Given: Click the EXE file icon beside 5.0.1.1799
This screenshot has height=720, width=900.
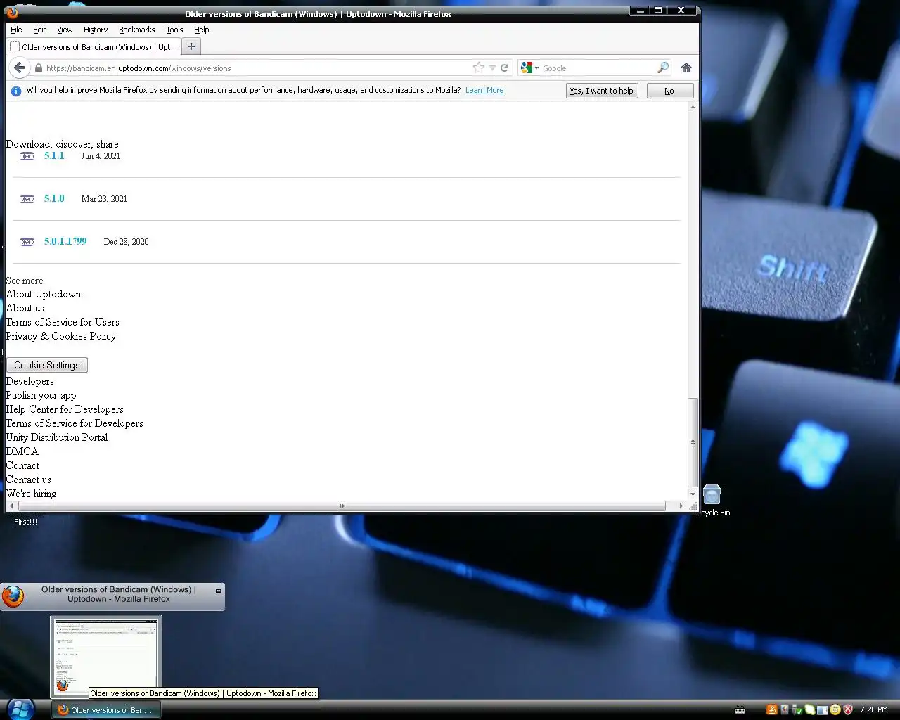Looking at the screenshot, I should [27, 242].
